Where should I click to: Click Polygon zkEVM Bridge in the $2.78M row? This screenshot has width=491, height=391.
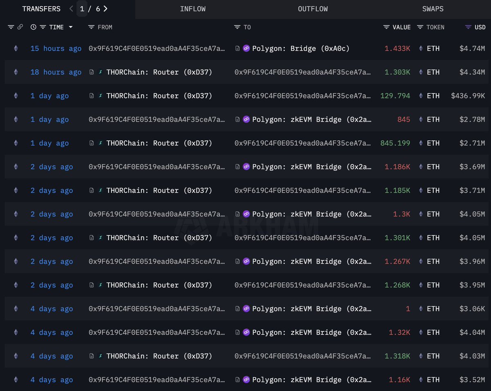coord(312,120)
